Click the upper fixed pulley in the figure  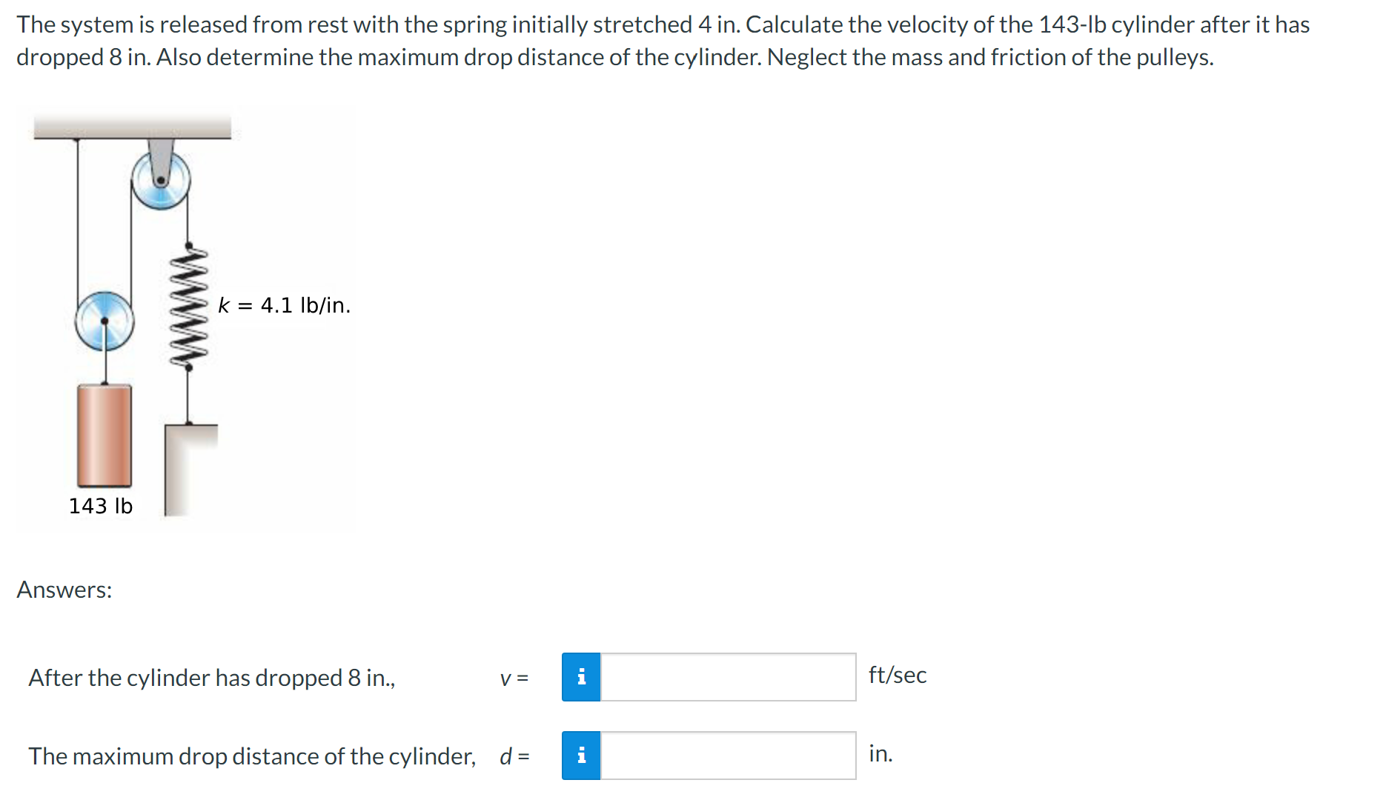click(160, 181)
